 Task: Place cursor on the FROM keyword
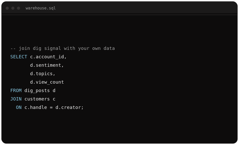coord(16,91)
